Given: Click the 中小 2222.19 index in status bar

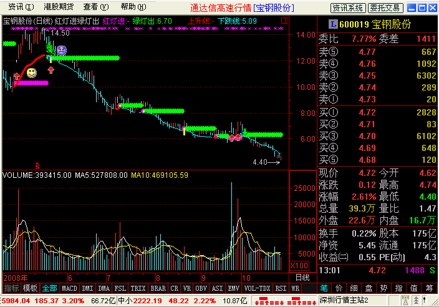Looking at the screenshot, I should [x=140, y=301].
